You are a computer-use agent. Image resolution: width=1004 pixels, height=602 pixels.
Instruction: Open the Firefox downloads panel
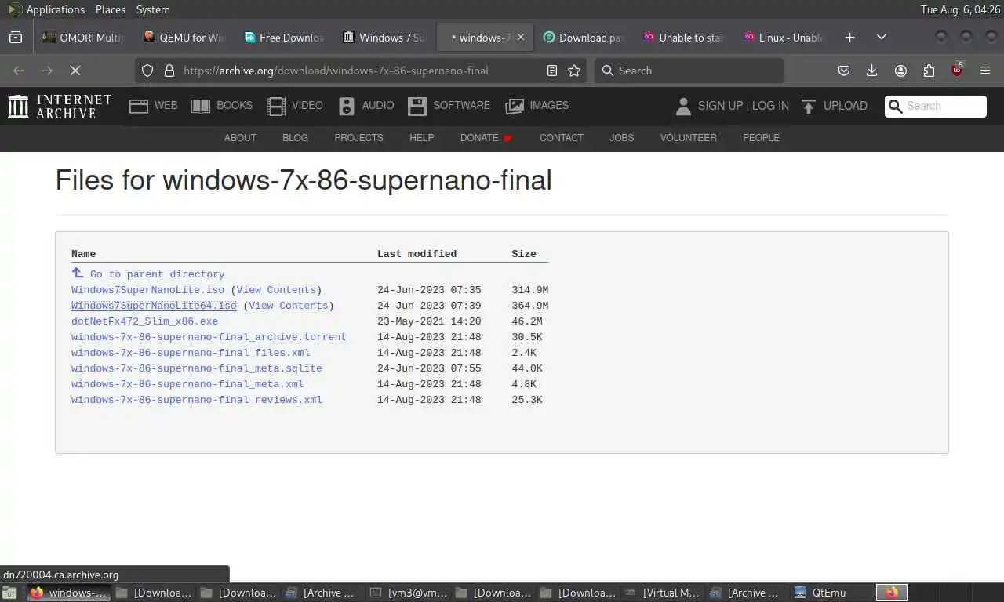pyautogui.click(x=871, y=71)
